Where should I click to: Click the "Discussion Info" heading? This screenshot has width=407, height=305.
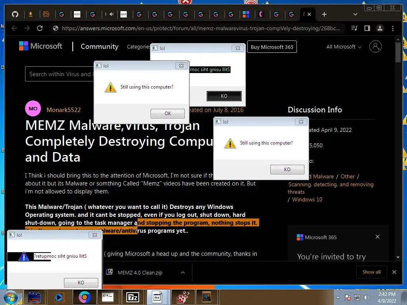coord(315,110)
